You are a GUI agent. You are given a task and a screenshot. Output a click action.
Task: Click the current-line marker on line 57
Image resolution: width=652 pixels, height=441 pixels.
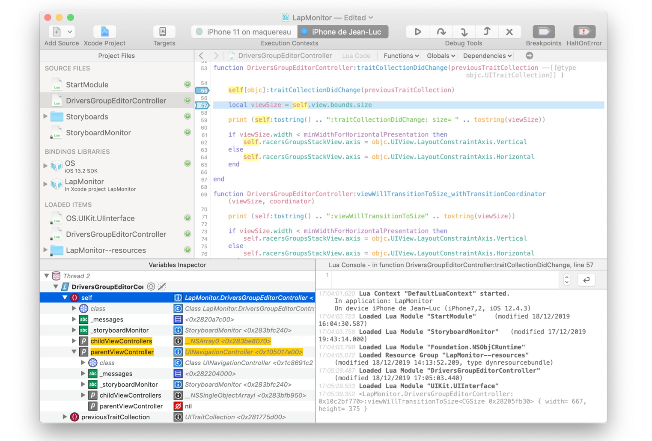(202, 105)
